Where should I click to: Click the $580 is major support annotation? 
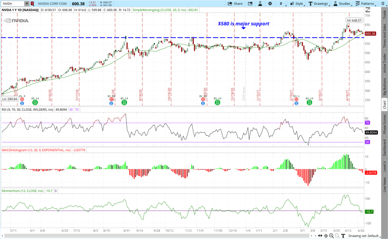point(243,23)
